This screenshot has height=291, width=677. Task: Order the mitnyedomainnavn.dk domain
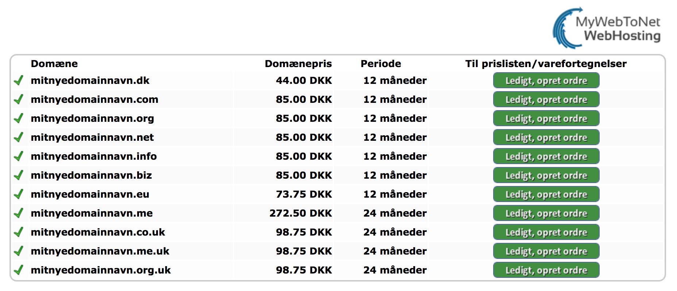click(x=546, y=80)
